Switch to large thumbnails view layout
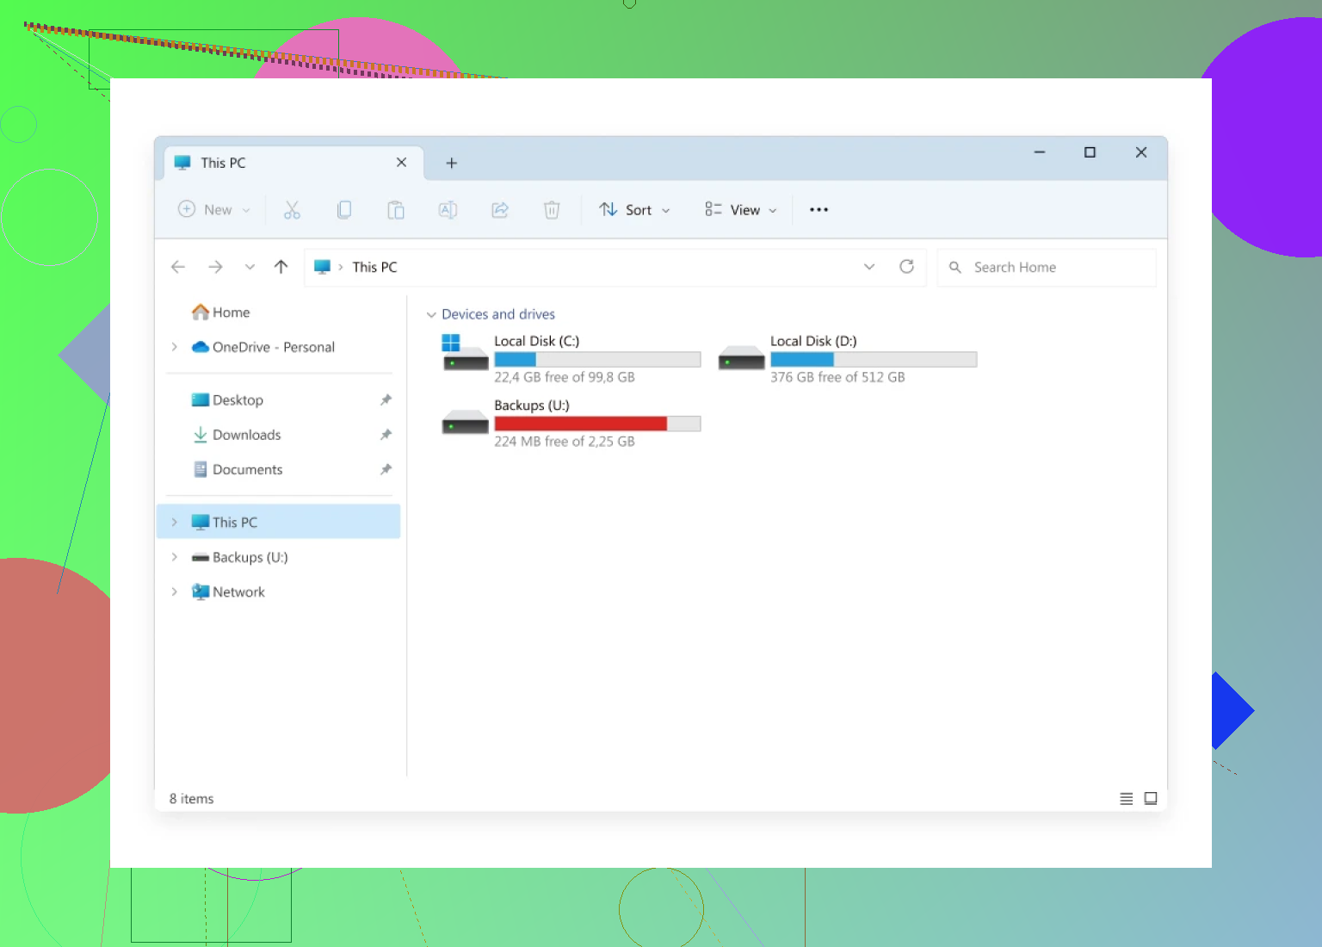This screenshot has height=947, width=1322. point(1151,799)
